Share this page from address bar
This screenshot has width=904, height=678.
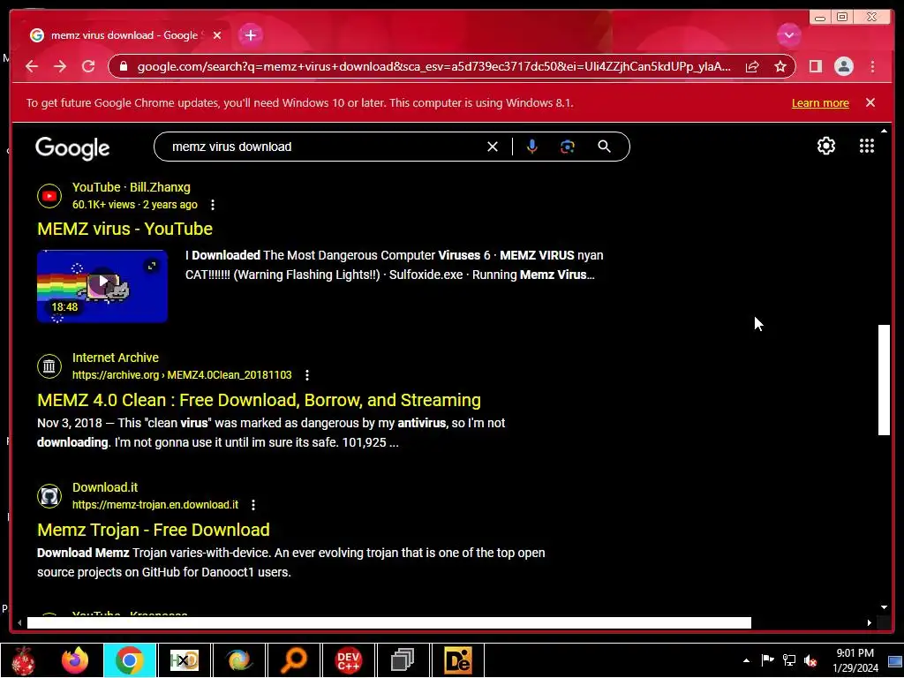coord(752,66)
